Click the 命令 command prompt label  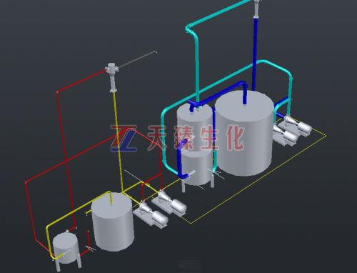(x=190, y=264)
